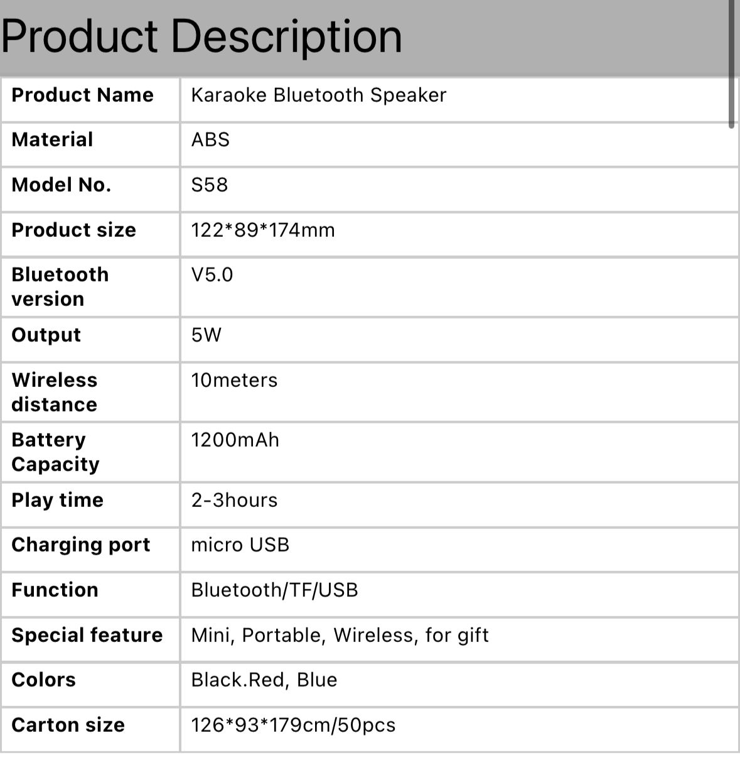Select the V5.0 value
740x772 pixels.
pos(212,275)
